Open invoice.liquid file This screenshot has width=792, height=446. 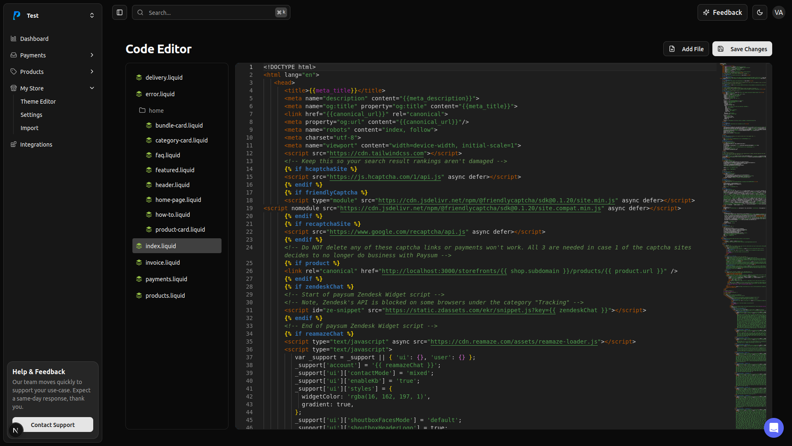coord(177,262)
